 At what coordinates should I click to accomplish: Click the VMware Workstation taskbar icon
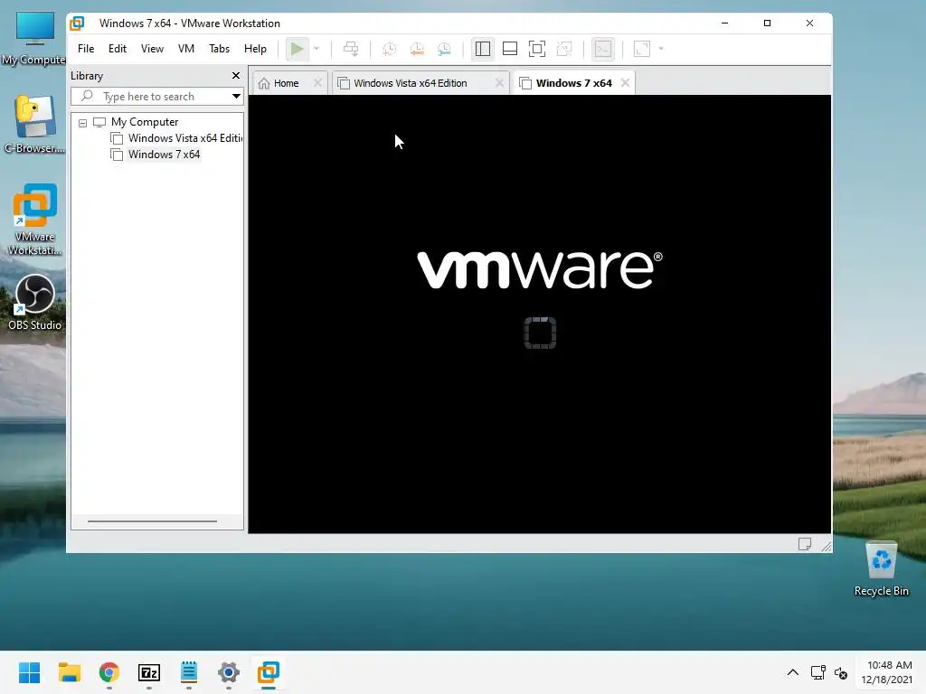[x=268, y=672]
